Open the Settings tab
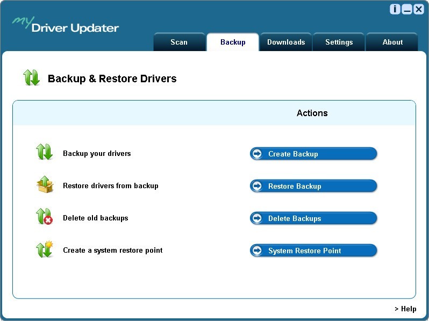Viewport: 429px width, 321px height. [x=339, y=42]
